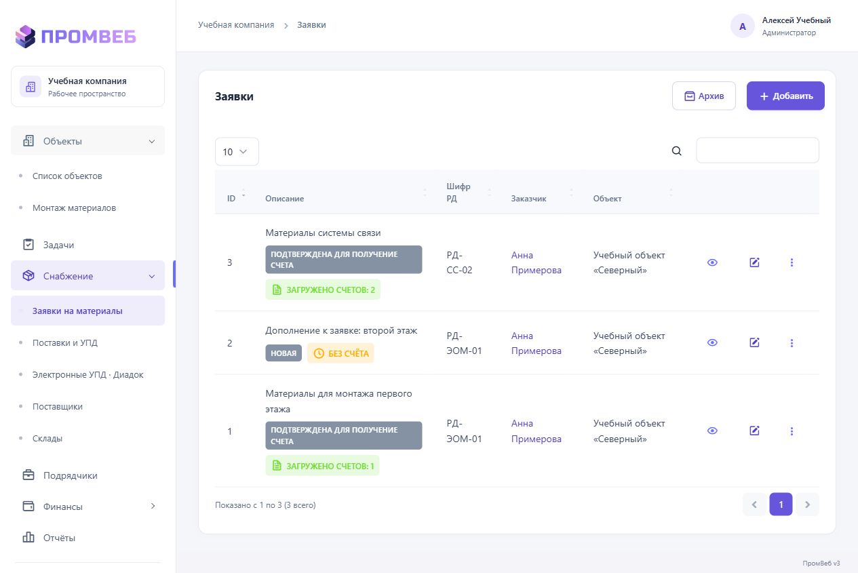The width and height of the screenshot is (858, 573).
Task: Click the status badge under Материалы системы связи
Action: click(x=343, y=260)
